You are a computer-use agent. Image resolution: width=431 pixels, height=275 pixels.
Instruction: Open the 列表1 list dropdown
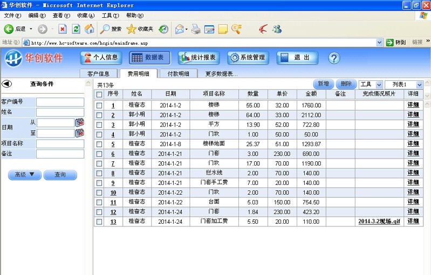(x=419, y=85)
